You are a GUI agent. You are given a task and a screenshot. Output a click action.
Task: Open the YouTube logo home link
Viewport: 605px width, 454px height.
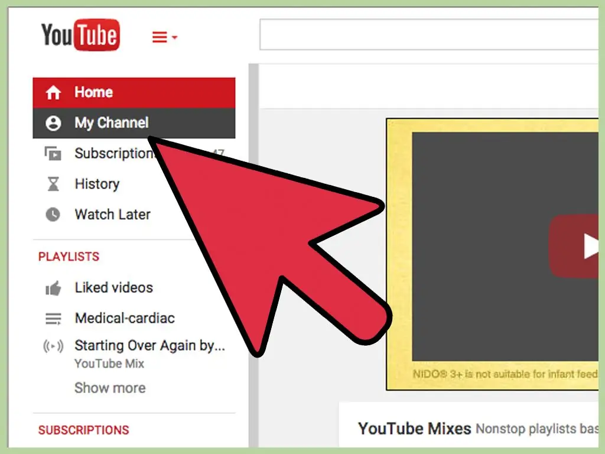point(80,35)
